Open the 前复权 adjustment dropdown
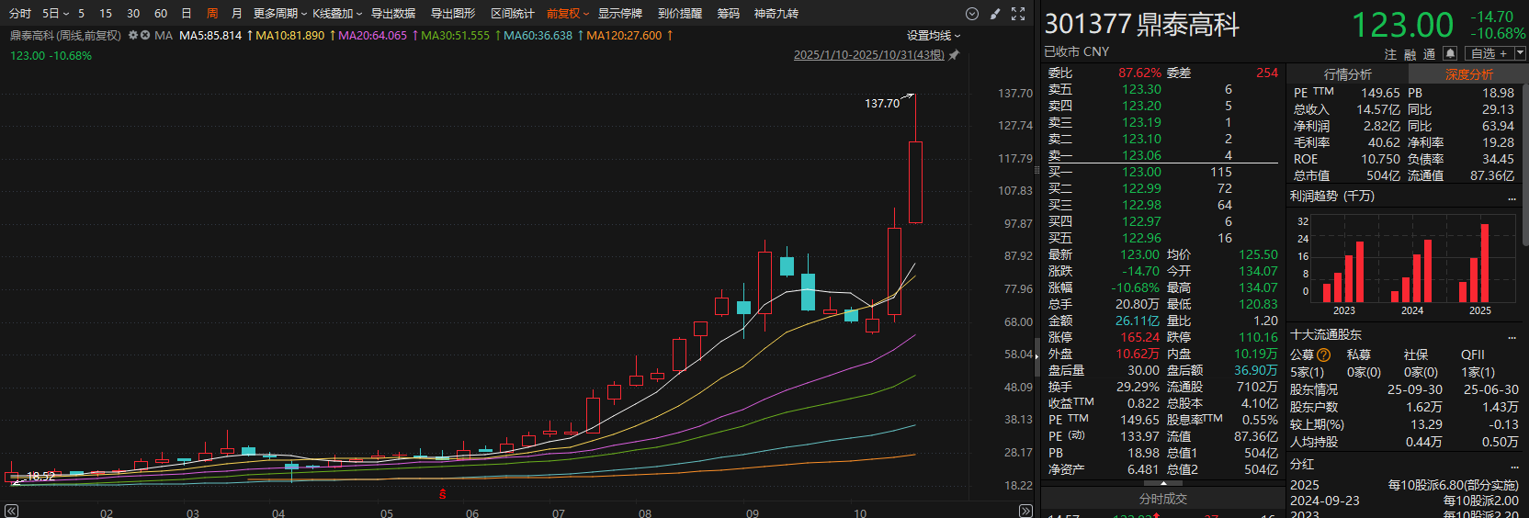This screenshot has width=1529, height=518. click(x=567, y=14)
